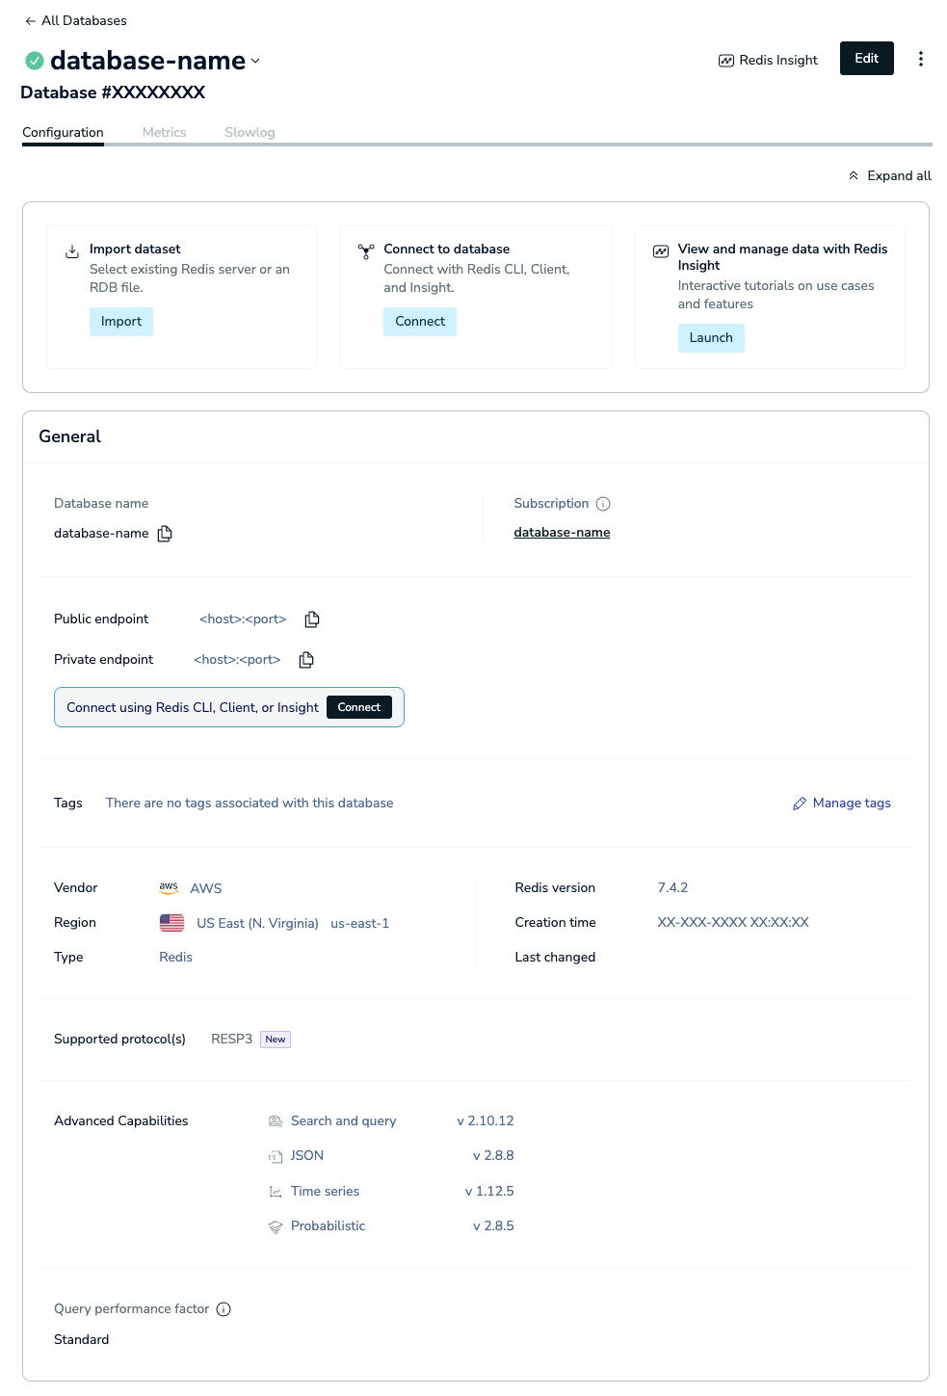The image size is (947, 1396).
Task: Go back to All Databases
Action: tap(75, 20)
